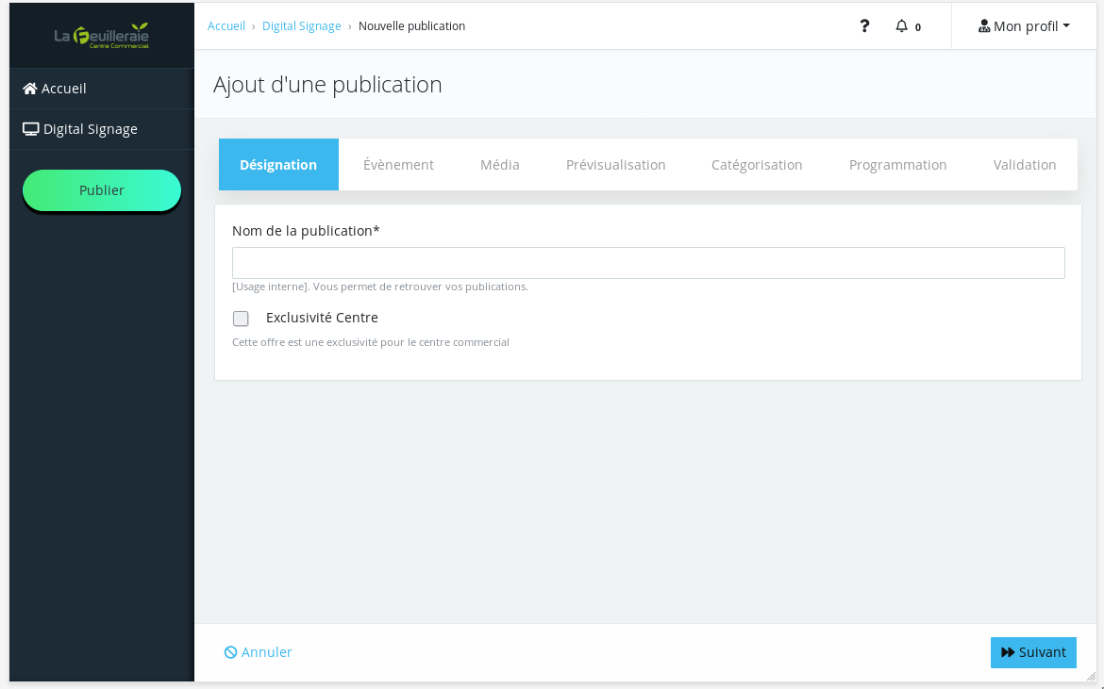Follow the Digital Signage breadcrumb link
Image resolution: width=1104 pixels, height=689 pixels.
tap(301, 26)
